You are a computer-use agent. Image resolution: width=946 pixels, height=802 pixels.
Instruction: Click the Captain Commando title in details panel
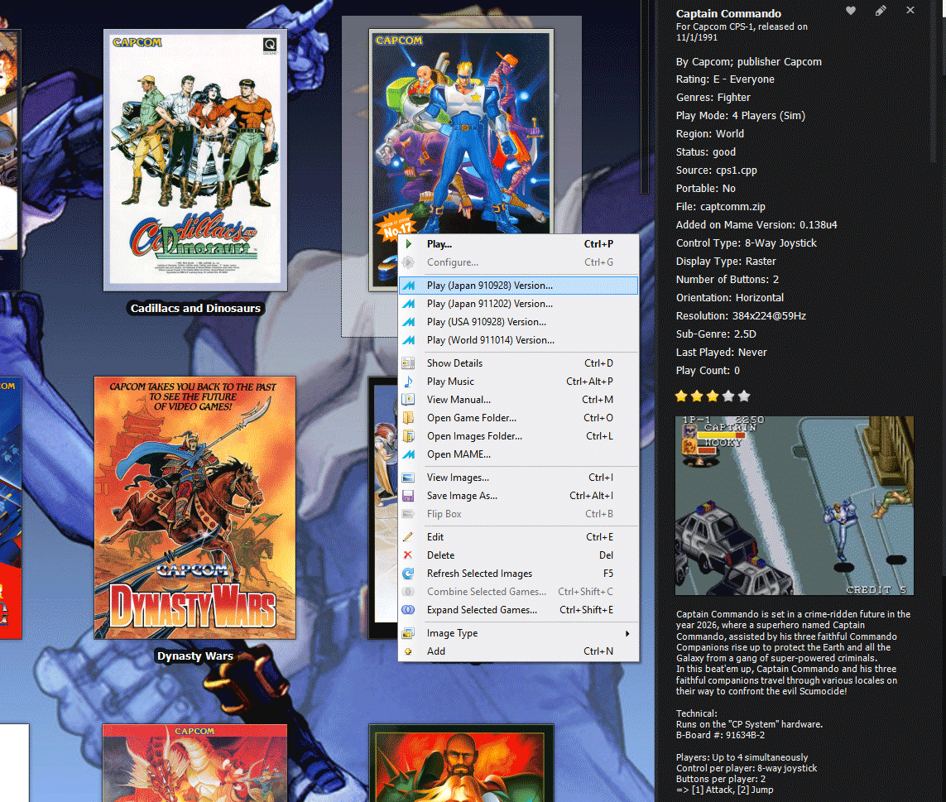point(728,13)
